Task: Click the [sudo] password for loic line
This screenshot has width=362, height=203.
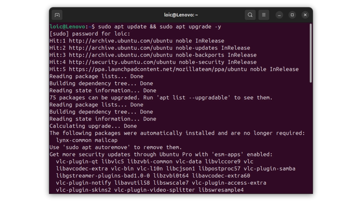Action: pos(90,34)
